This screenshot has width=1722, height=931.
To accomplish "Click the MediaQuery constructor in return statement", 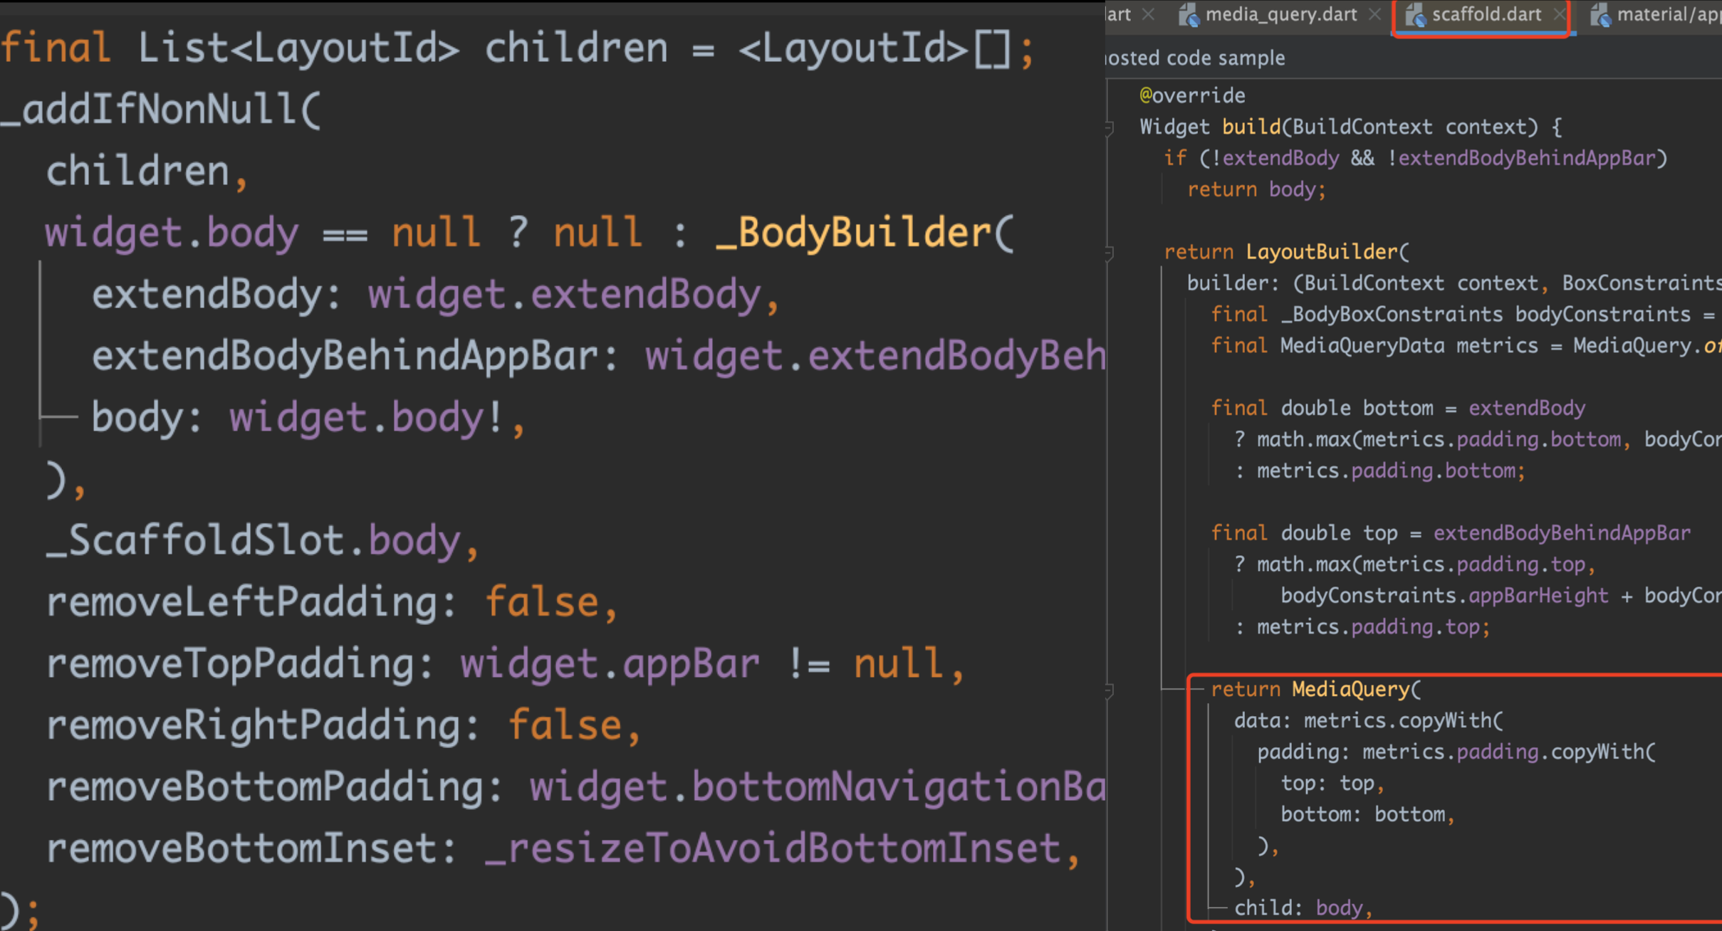I will tap(1350, 689).
